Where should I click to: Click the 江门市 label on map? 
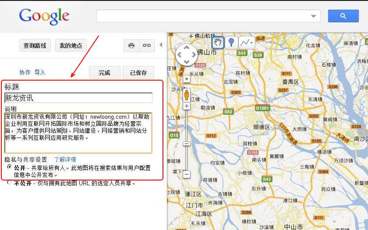[195, 205]
